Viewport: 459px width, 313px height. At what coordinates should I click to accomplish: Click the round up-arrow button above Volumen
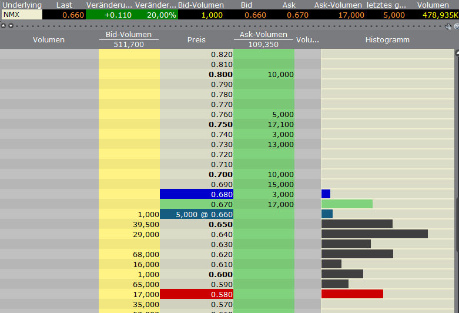coord(4,26)
